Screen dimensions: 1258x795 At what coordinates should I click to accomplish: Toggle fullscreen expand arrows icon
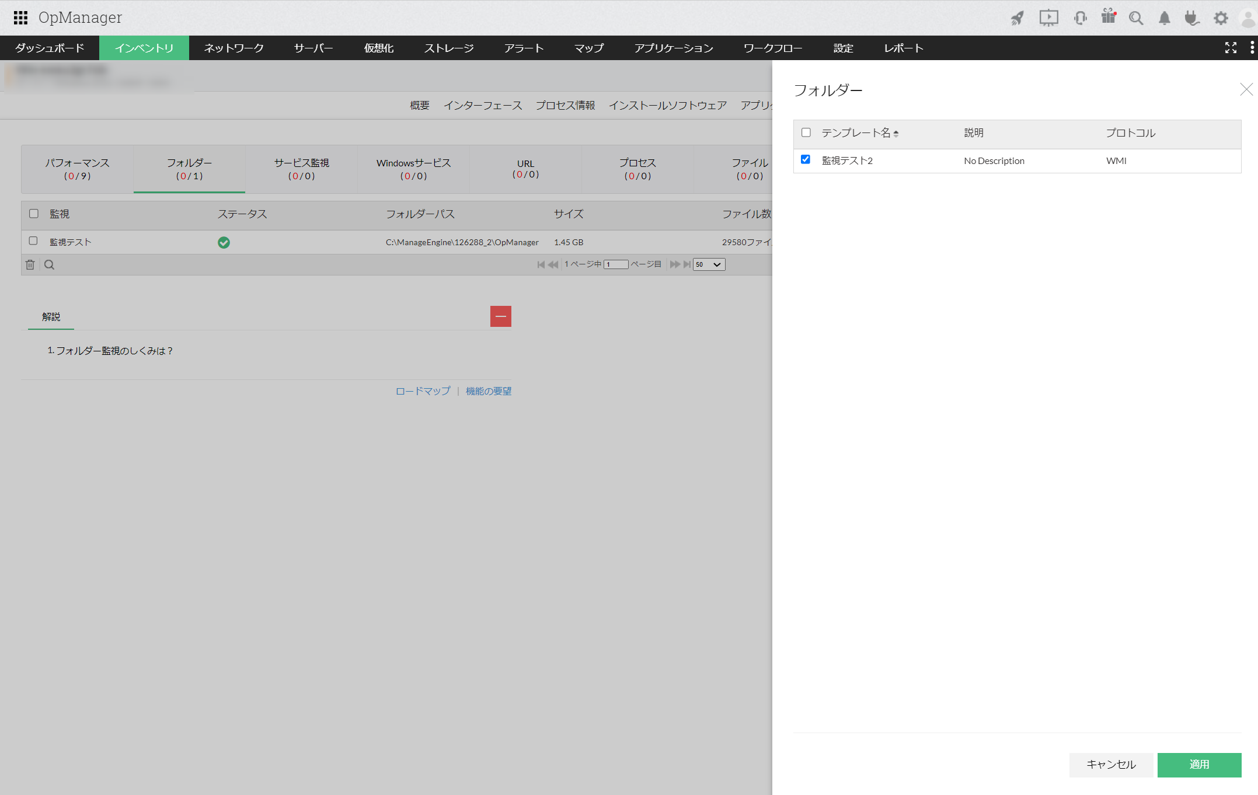click(x=1231, y=48)
